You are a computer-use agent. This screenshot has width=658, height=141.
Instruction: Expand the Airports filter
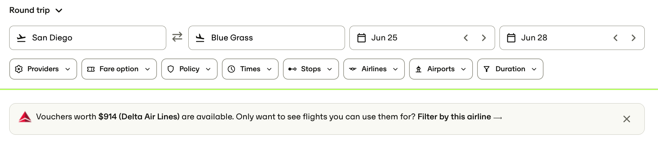441,69
